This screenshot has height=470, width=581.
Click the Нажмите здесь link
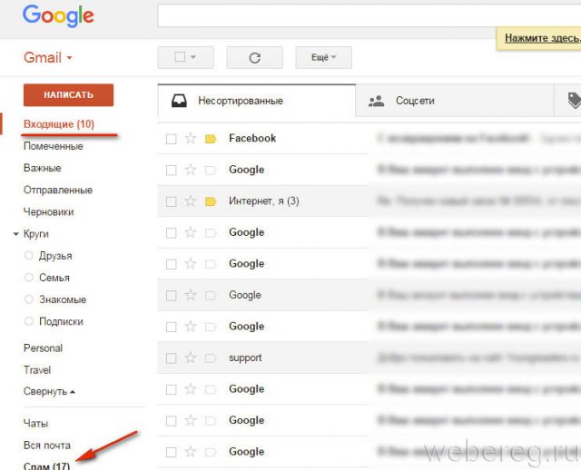click(543, 38)
